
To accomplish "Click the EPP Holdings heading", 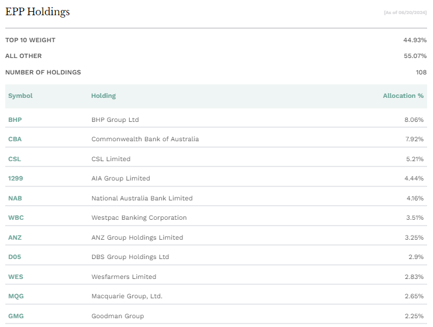I will 38,12.
